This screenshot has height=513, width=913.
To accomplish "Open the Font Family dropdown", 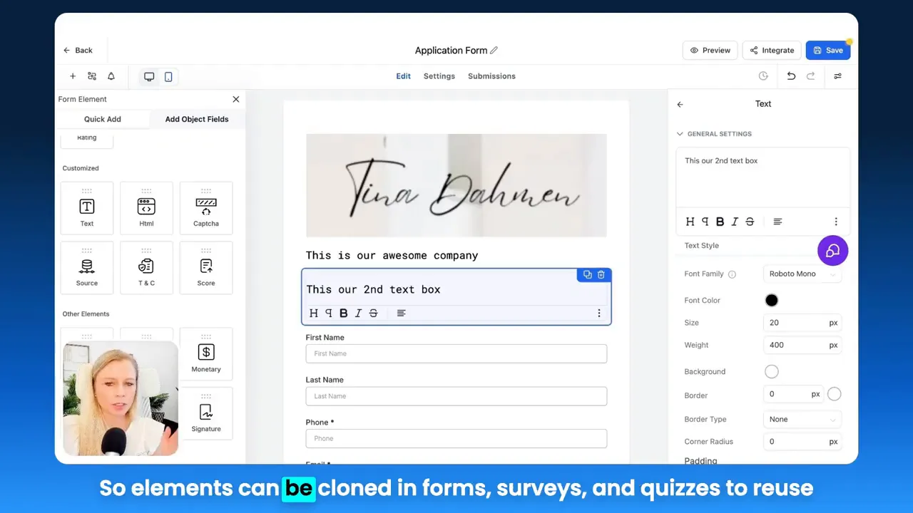I will tap(802, 274).
